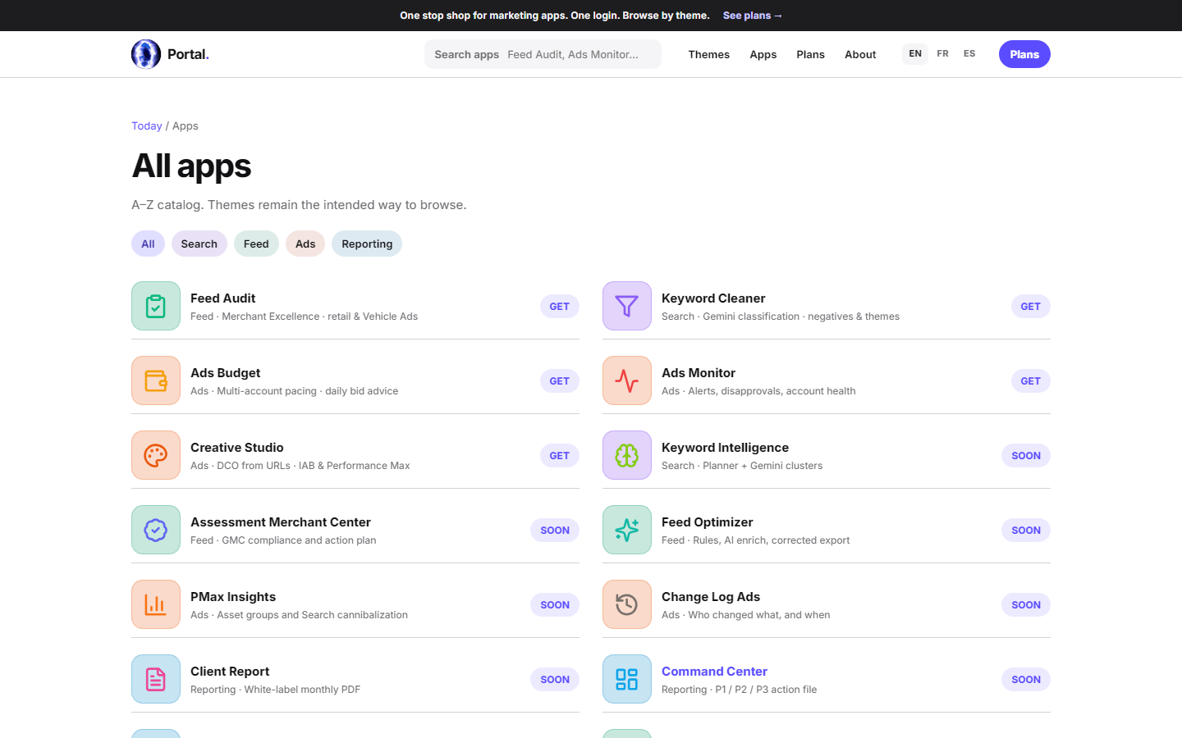This screenshot has height=738, width=1182.
Task: Open the Command Center title link
Action: [x=714, y=671]
